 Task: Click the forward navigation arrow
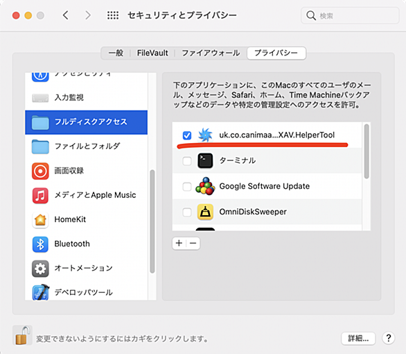[x=88, y=15]
